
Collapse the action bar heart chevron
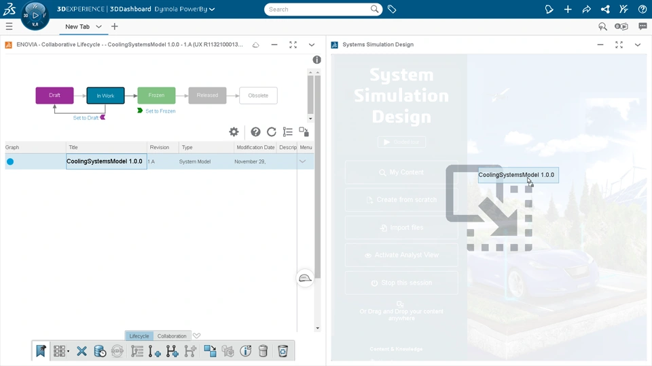[197, 335]
